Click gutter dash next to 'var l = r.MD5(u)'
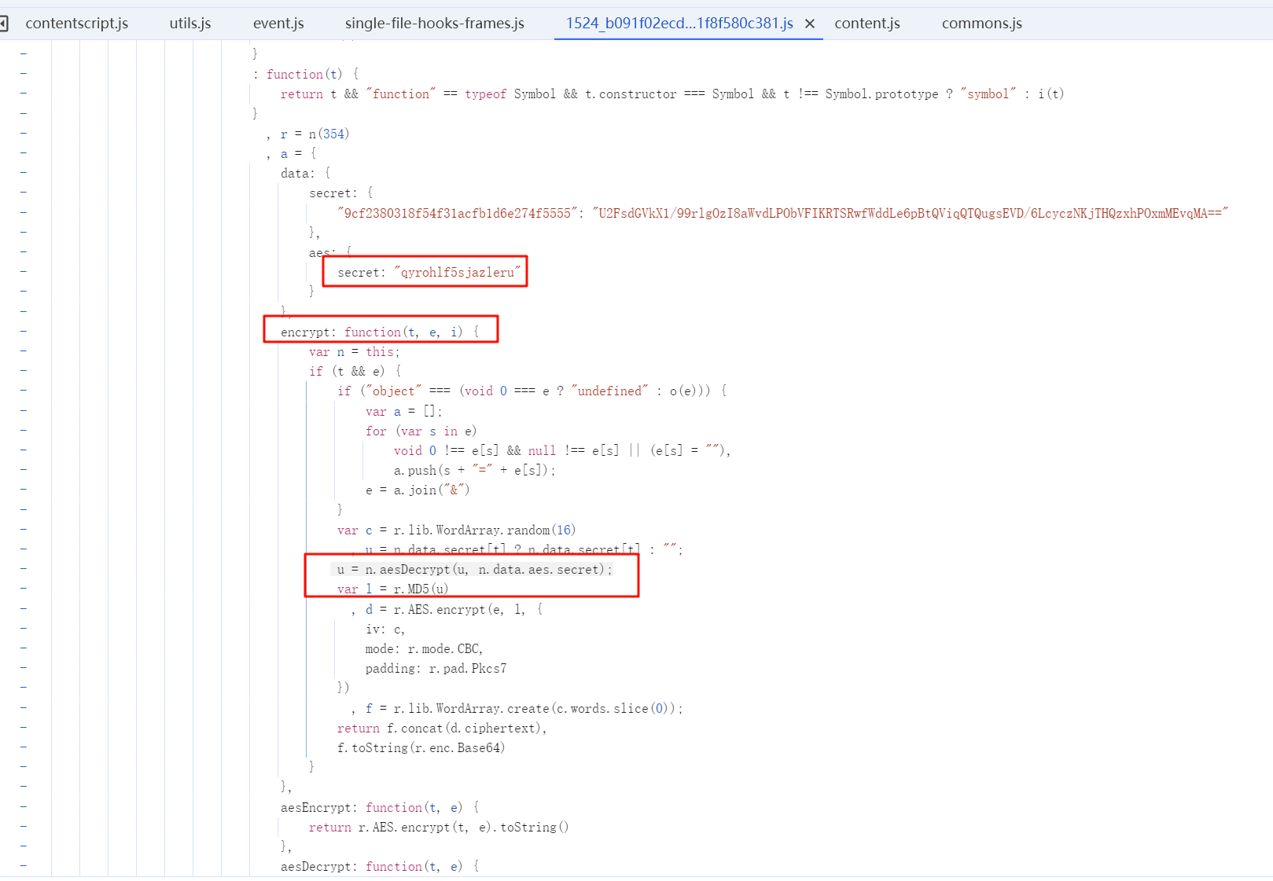 point(24,588)
